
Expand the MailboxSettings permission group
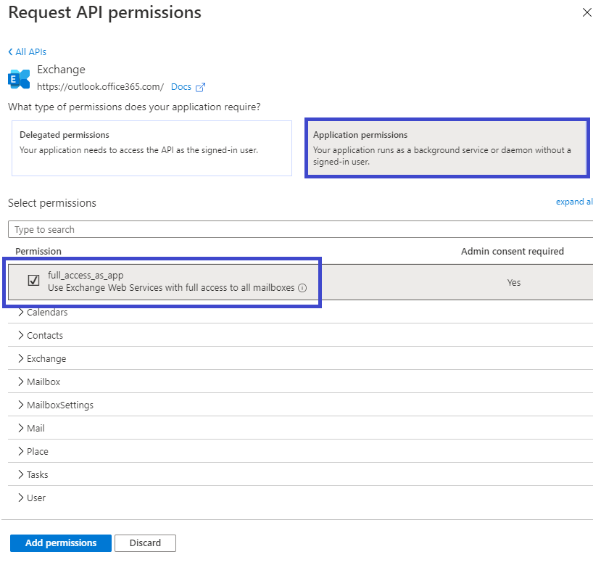click(x=21, y=405)
